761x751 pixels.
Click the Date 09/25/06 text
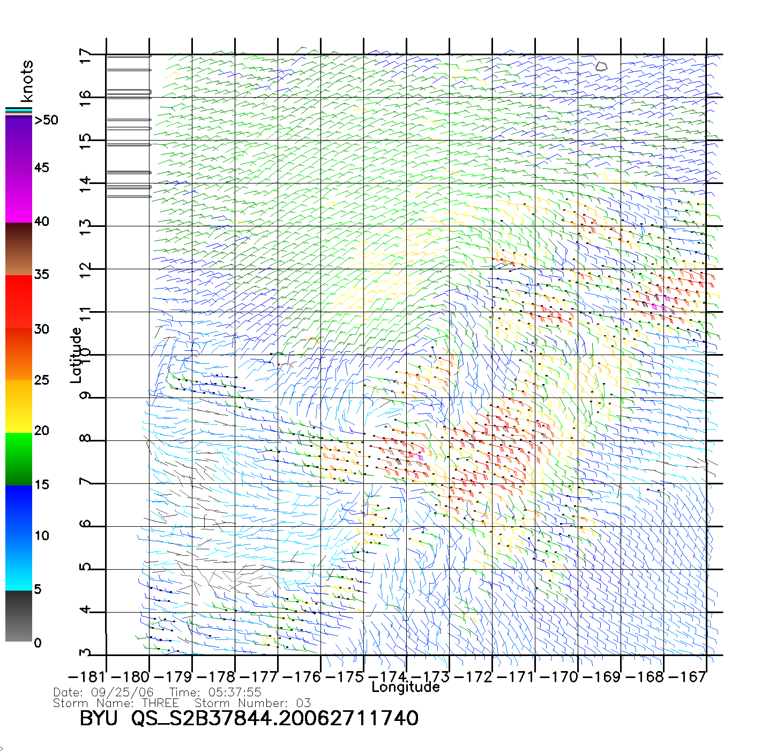[x=103, y=693]
